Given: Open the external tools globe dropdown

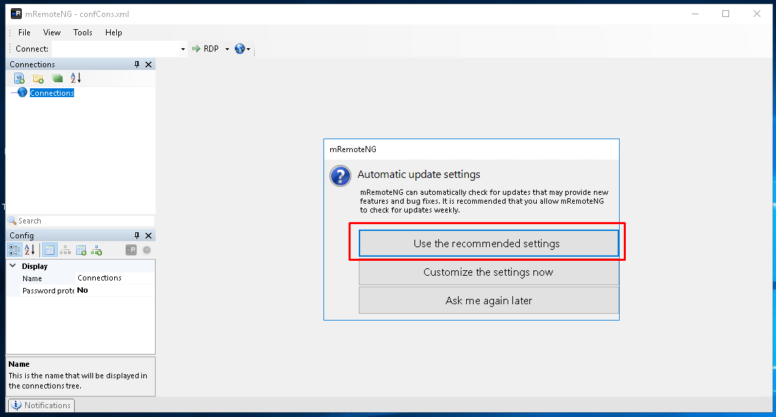Looking at the screenshot, I should tap(249, 48).
